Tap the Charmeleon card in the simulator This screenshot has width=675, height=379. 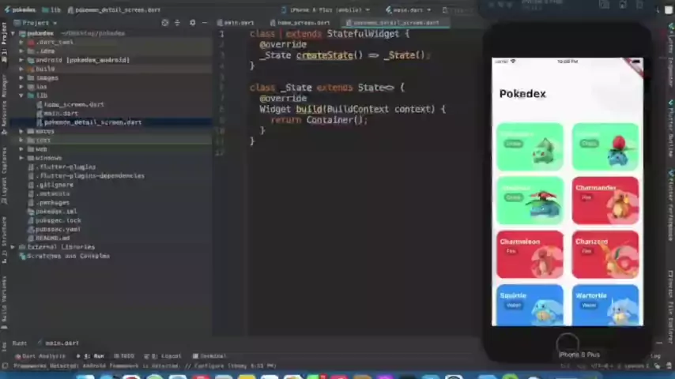tap(530, 254)
